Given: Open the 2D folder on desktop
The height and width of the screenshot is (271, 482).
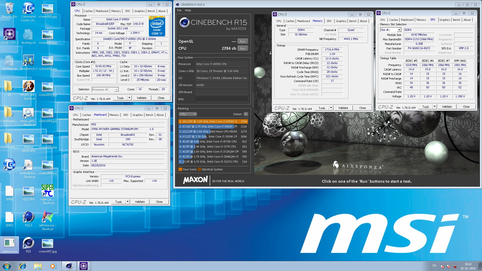Looking at the screenshot, I should (x=10, y=89).
